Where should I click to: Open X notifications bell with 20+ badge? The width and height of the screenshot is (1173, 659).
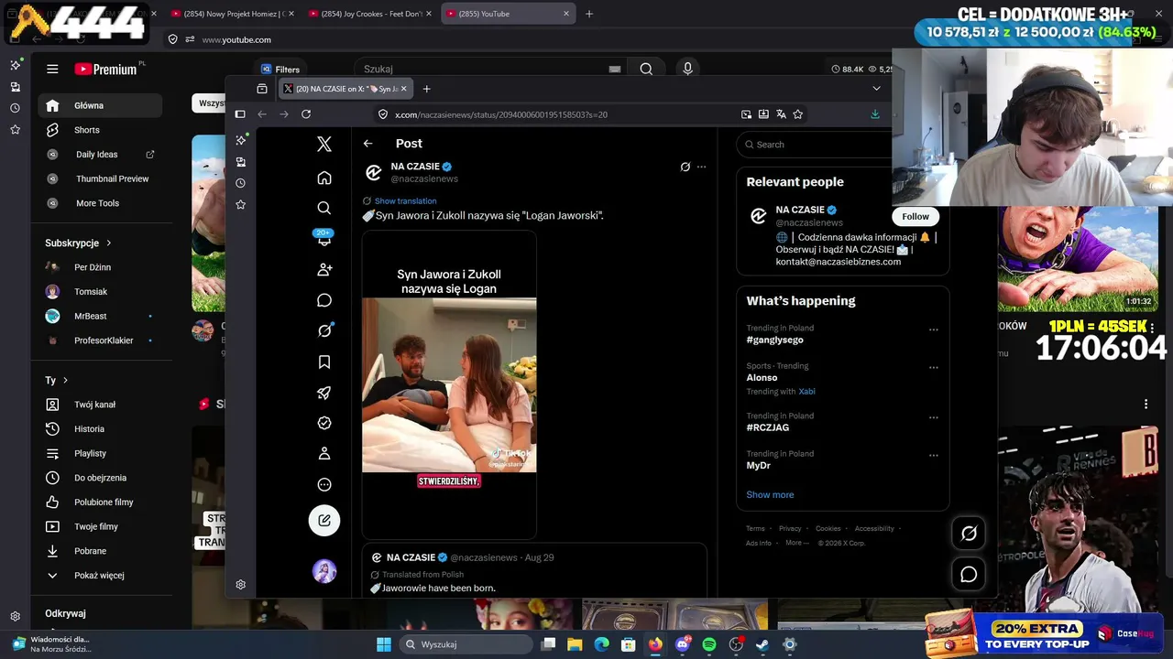324,238
